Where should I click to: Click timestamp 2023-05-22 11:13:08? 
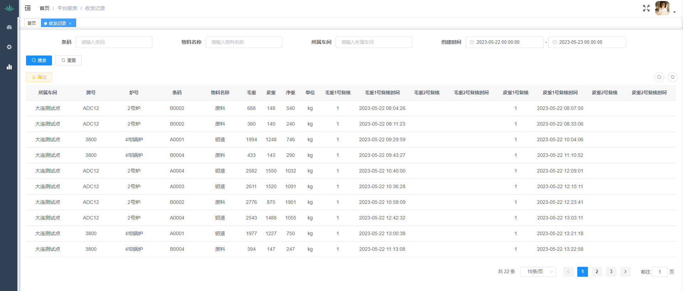[382, 249]
